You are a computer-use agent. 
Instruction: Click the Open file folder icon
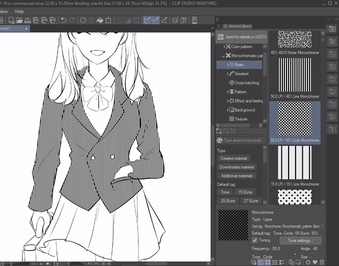click(x=20, y=21)
